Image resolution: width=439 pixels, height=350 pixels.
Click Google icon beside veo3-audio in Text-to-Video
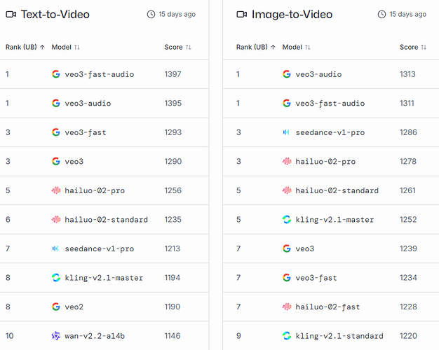click(56, 103)
